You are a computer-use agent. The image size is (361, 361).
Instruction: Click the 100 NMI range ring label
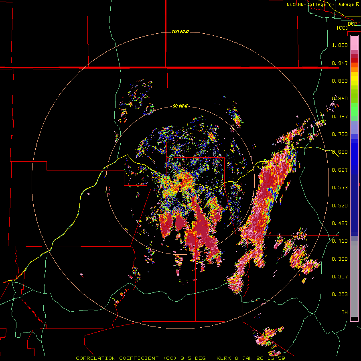180,32
